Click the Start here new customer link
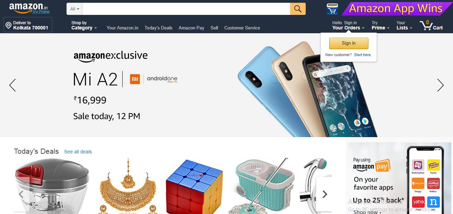 pyautogui.click(x=363, y=55)
